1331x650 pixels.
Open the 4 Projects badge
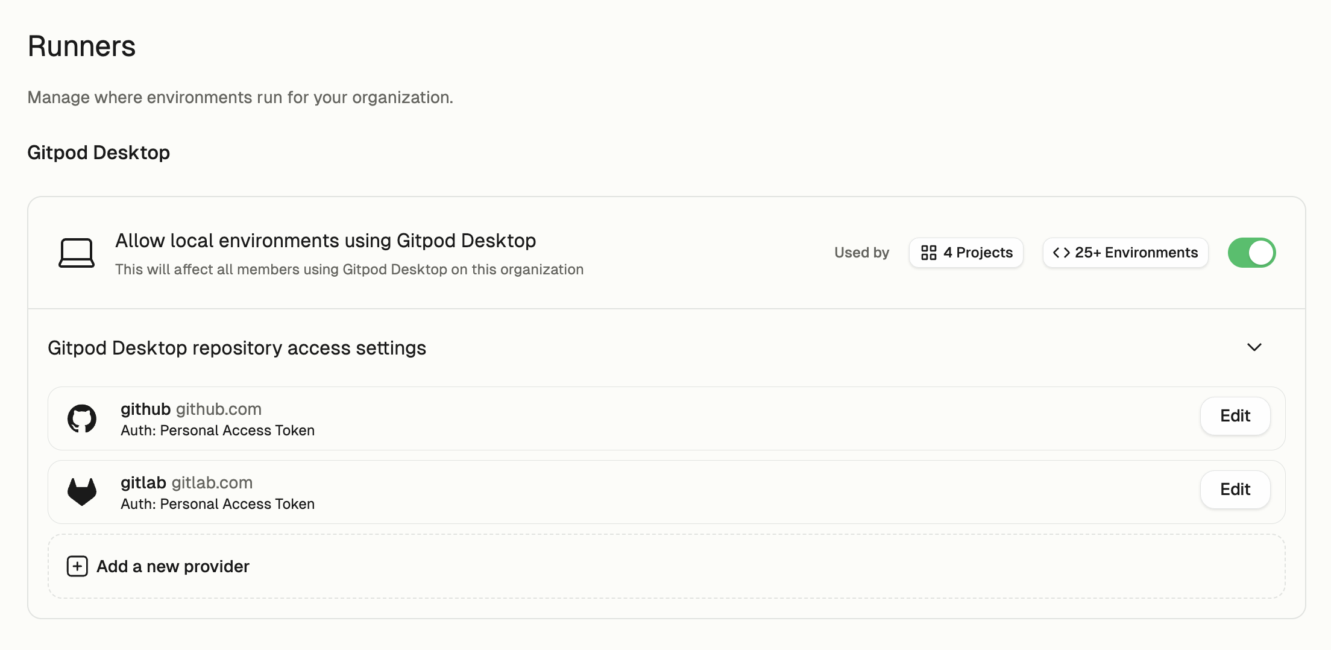click(966, 253)
